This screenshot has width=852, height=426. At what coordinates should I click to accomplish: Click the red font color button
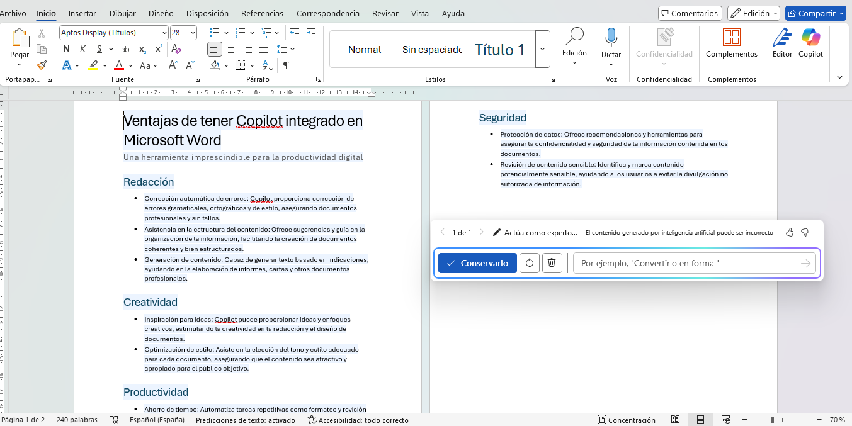click(x=120, y=65)
